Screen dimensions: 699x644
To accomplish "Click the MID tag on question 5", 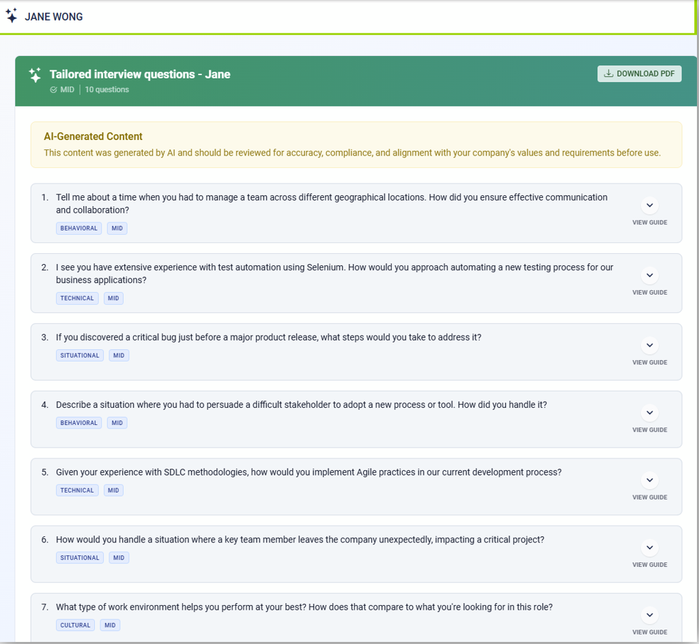I will pos(113,491).
